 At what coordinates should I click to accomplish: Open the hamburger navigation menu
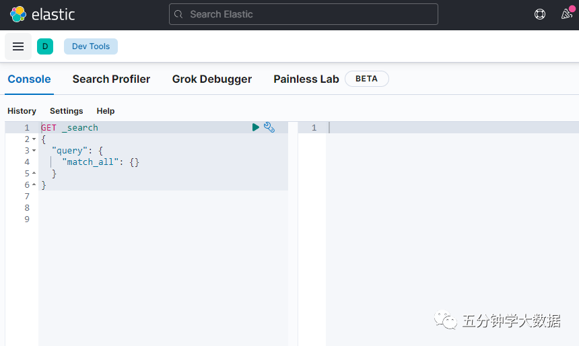click(x=18, y=46)
